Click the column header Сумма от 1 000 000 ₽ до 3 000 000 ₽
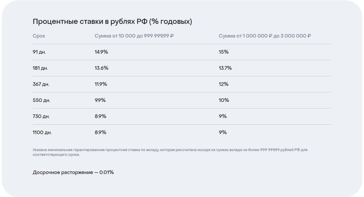Viewport: 364px width, 197px height. [265, 36]
